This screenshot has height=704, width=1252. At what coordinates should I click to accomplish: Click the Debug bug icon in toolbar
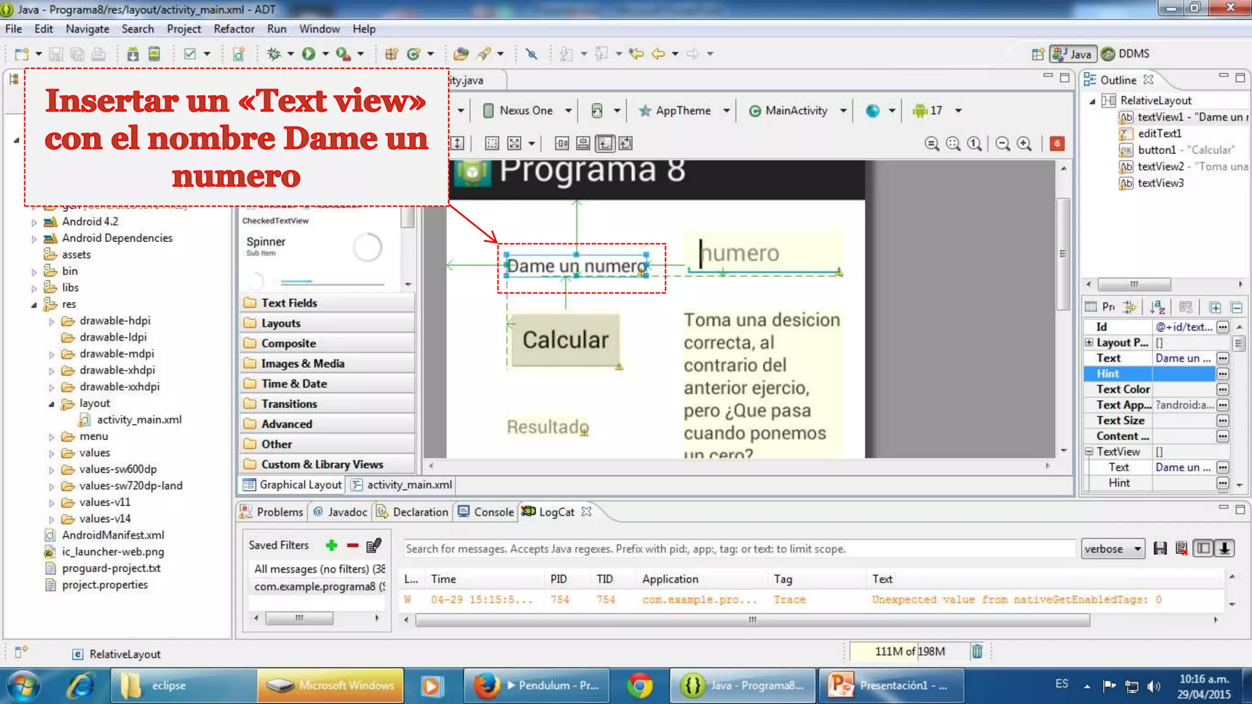pyautogui.click(x=274, y=54)
